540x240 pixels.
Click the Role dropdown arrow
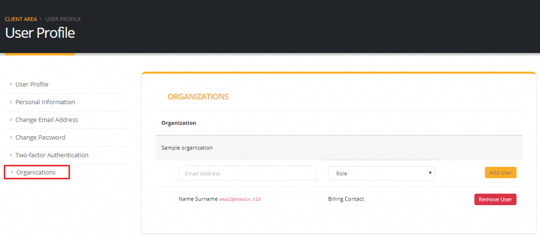point(430,173)
